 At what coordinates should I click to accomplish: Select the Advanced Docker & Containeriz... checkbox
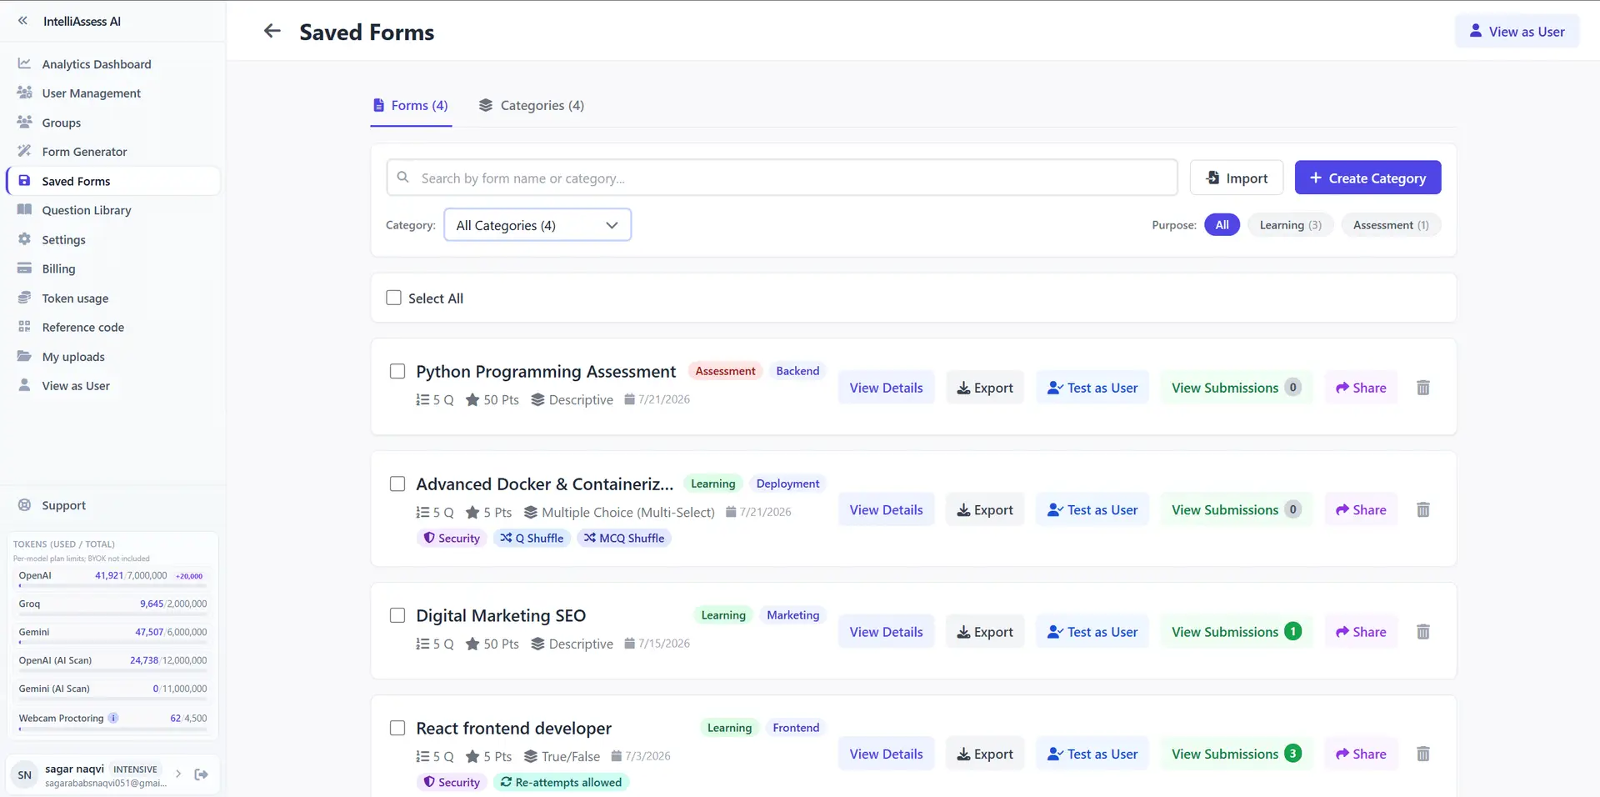coord(397,484)
